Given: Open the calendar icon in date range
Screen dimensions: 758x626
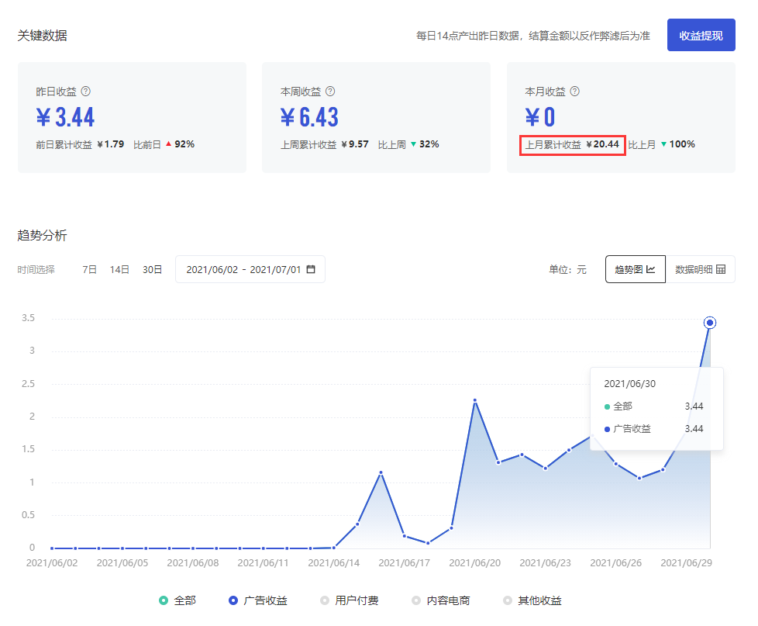Looking at the screenshot, I should point(311,269).
